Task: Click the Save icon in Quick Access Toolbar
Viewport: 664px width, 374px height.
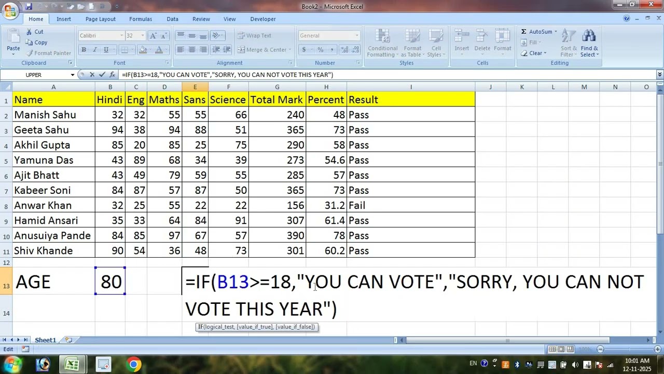Action: tap(29, 6)
